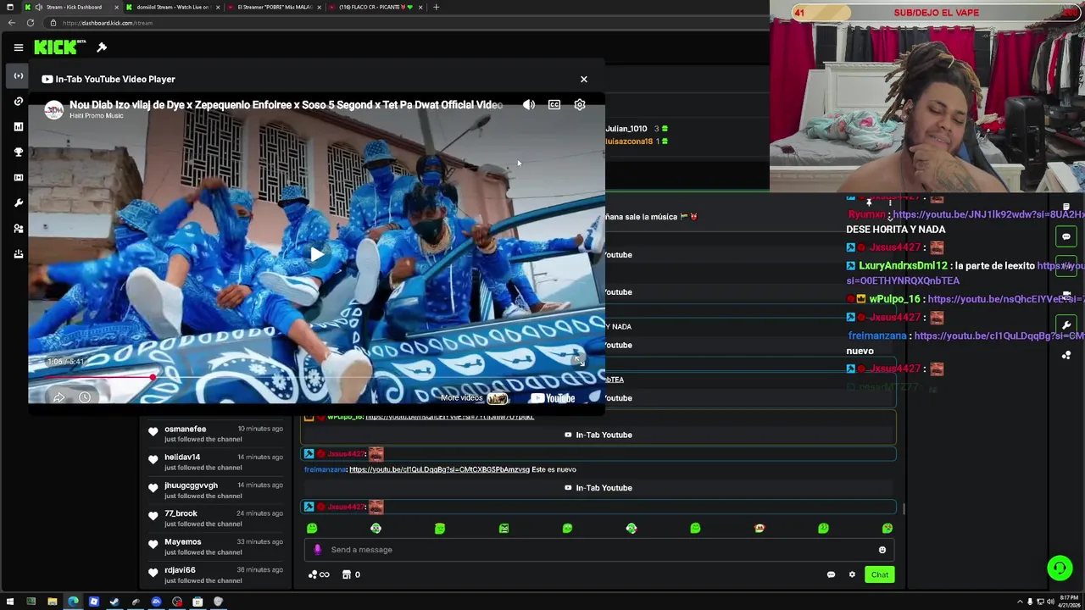Select Mayemos follower entry
This screenshot has width=1085, height=610.
(x=215, y=546)
